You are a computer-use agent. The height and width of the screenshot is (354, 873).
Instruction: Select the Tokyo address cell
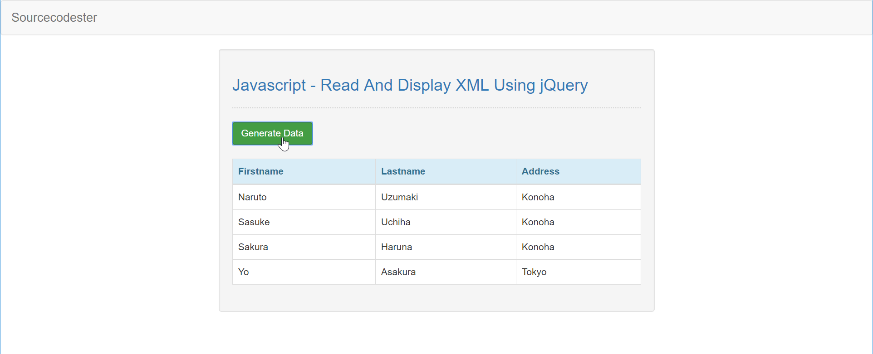[579, 272]
